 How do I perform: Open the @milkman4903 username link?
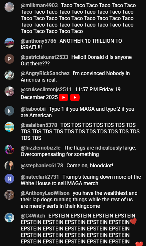pyautogui.click(x=39, y=5)
